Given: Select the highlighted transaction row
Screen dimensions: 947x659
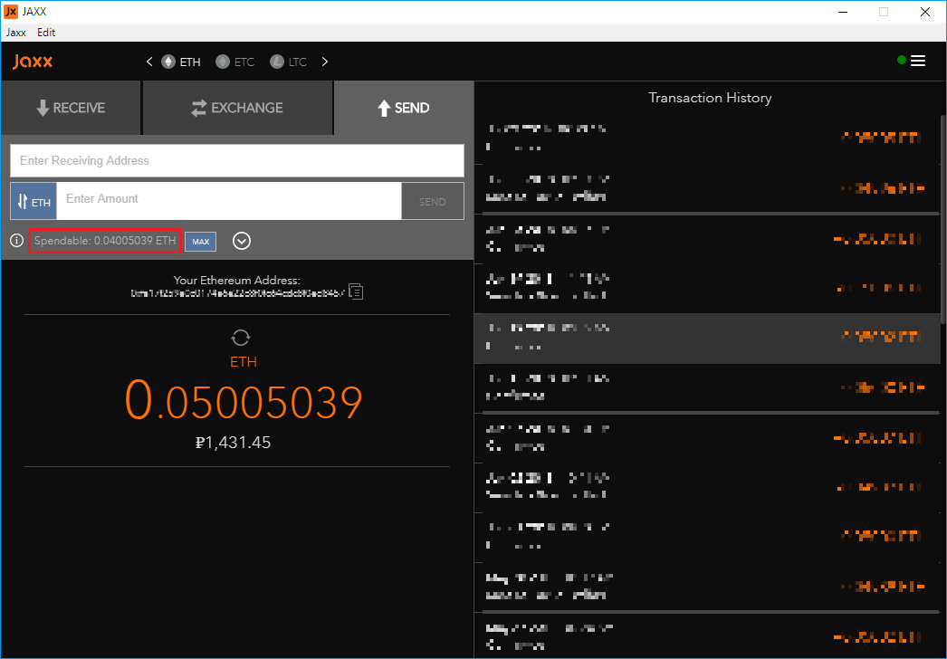Looking at the screenshot, I should tap(707, 339).
